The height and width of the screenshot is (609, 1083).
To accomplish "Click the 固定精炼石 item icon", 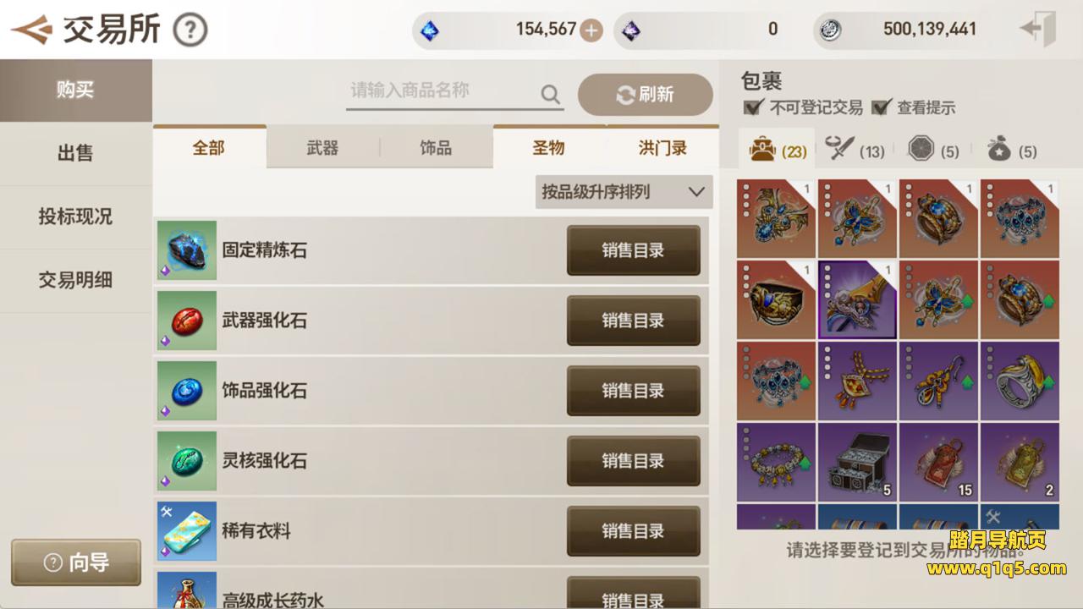I will (187, 250).
